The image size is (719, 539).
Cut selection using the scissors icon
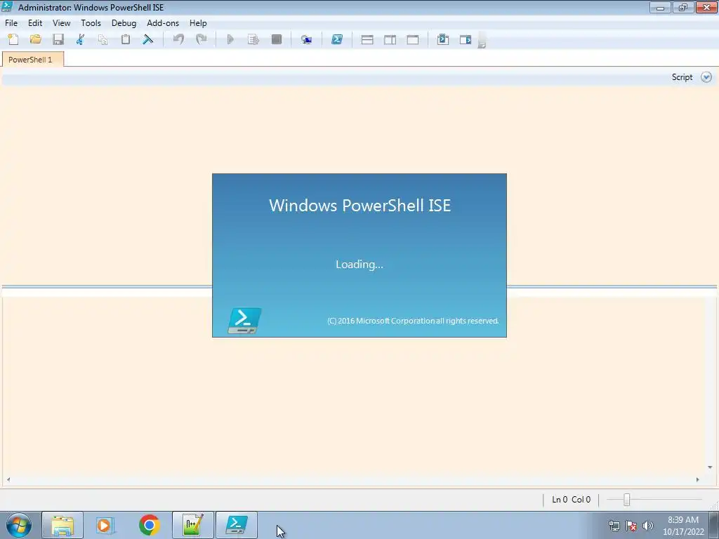(x=80, y=39)
